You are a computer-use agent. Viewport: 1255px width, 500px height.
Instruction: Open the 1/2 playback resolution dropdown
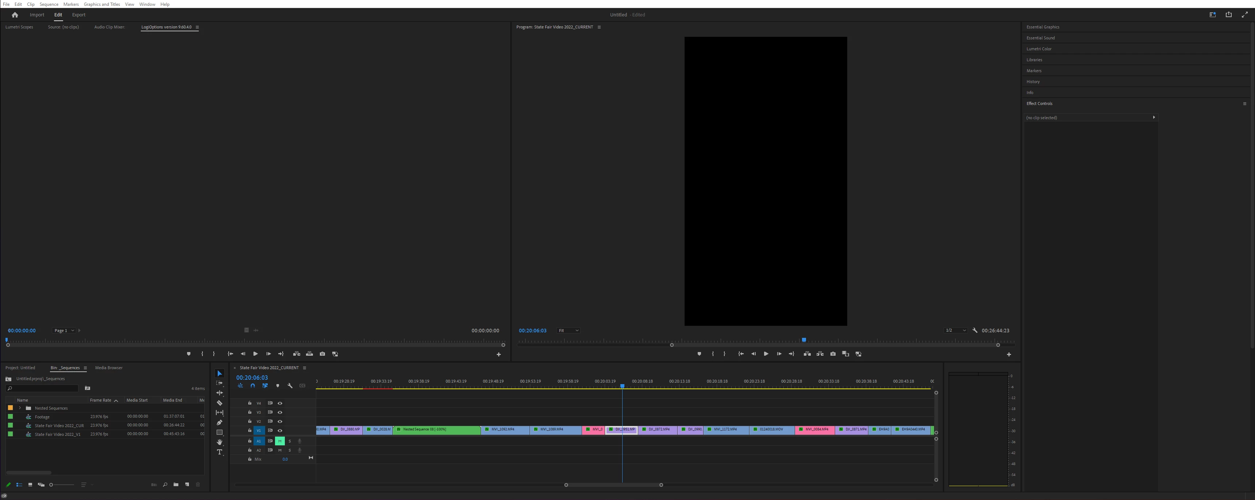(x=955, y=331)
